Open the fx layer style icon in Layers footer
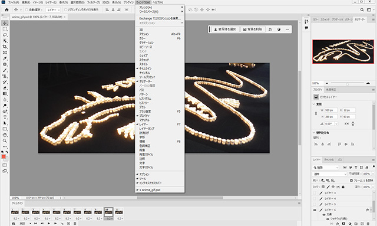377x226 pixels. [x=338, y=224]
